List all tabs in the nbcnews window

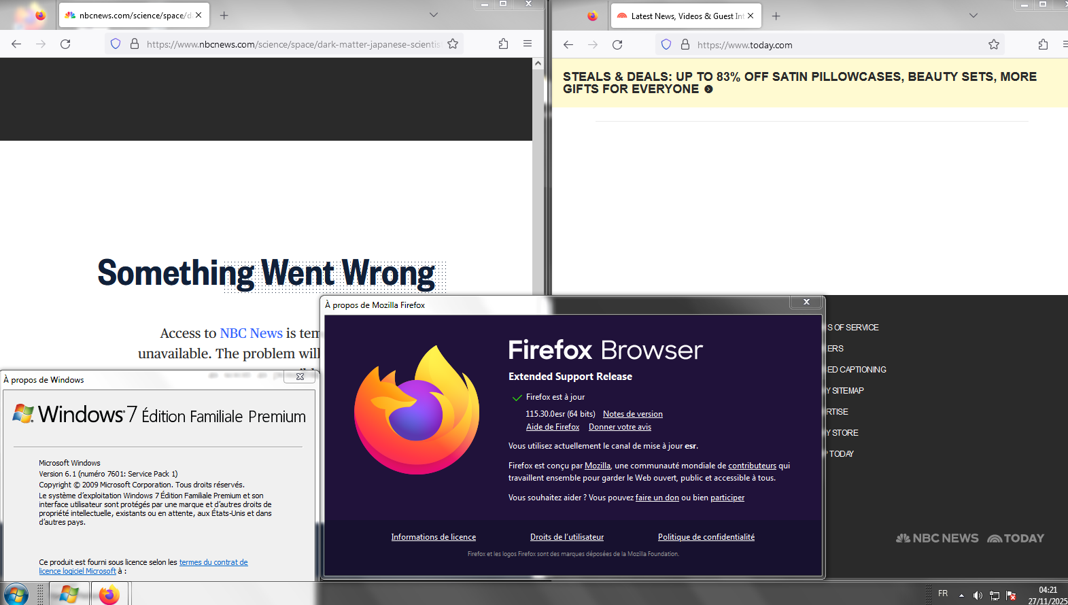(x=434, y=15)
